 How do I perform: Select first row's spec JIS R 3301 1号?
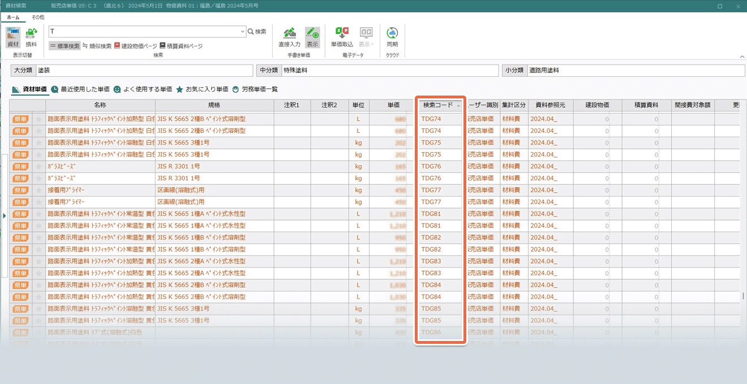coord(214,167)
